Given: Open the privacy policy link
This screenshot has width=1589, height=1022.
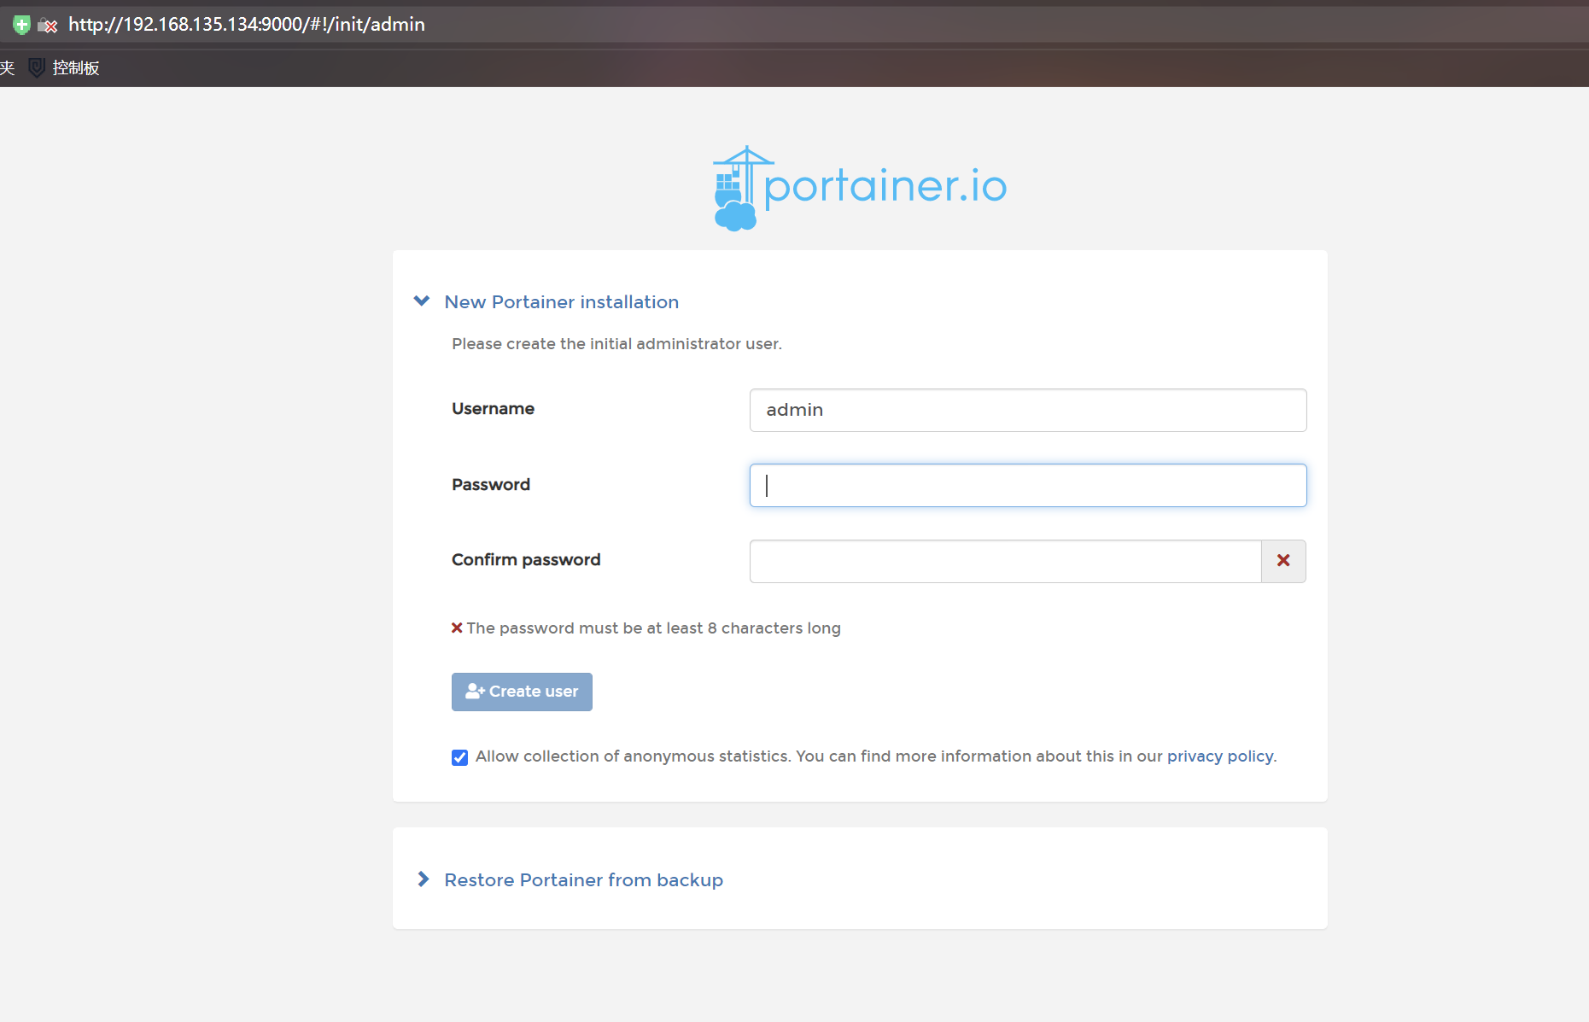Looking at the screenshot, I should [1220, 756].
